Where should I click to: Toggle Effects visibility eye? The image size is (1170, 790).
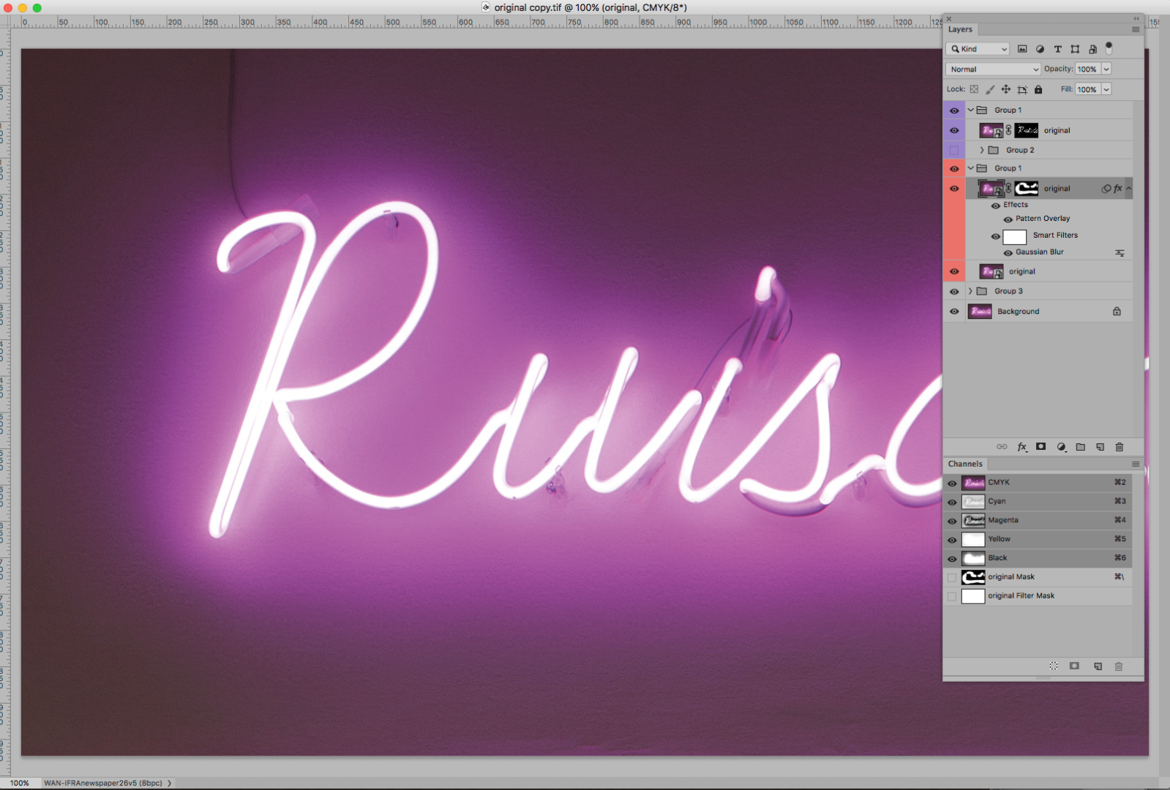click(995, 206)
